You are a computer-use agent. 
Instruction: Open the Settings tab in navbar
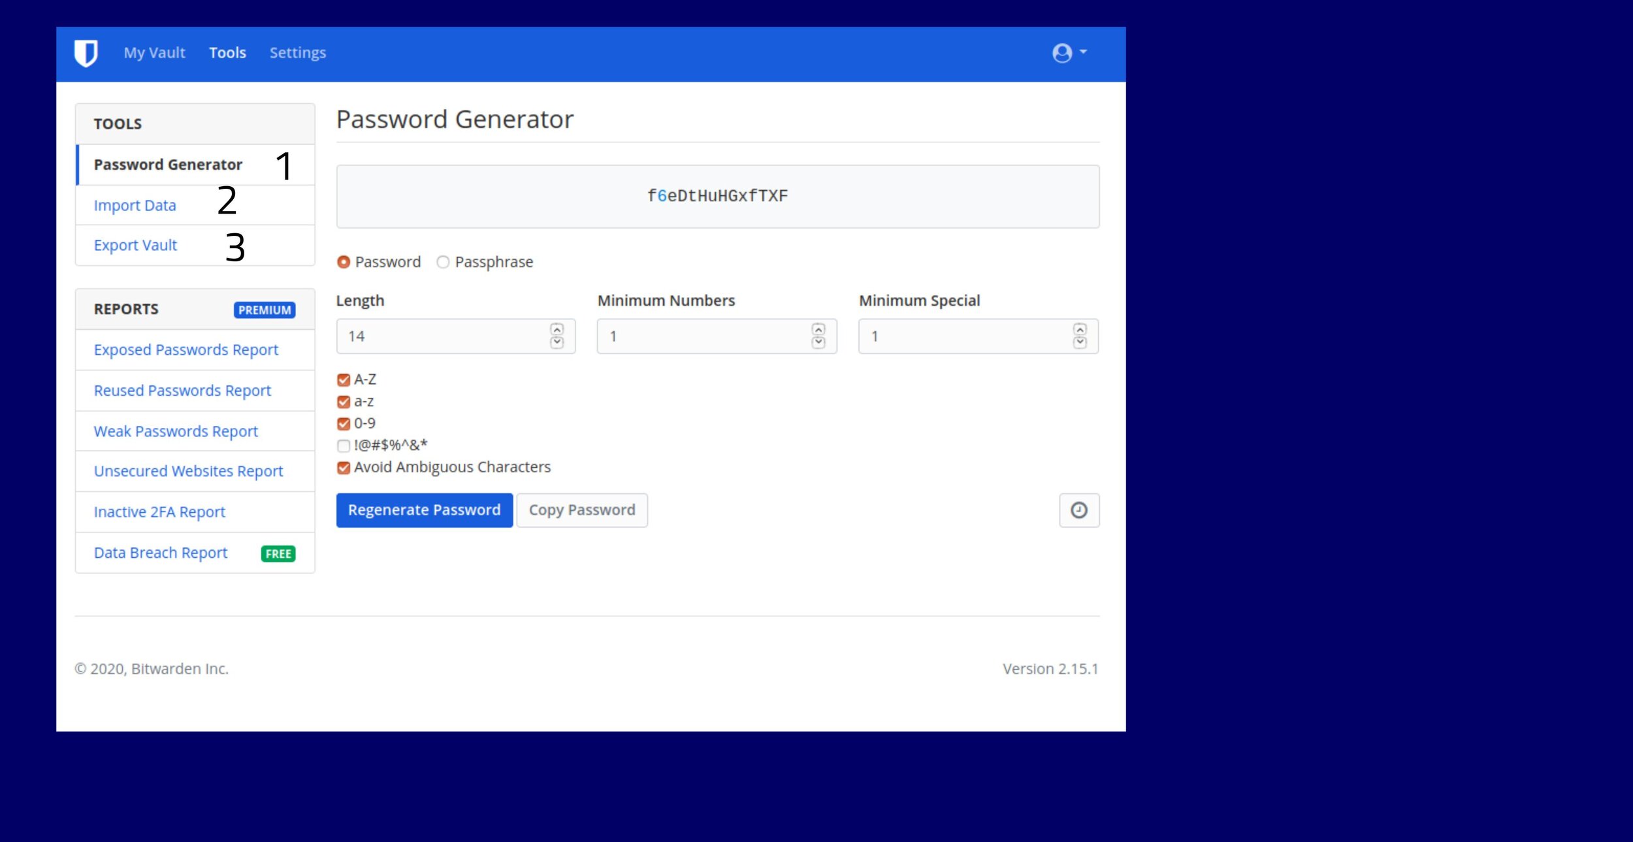[298, 53]
